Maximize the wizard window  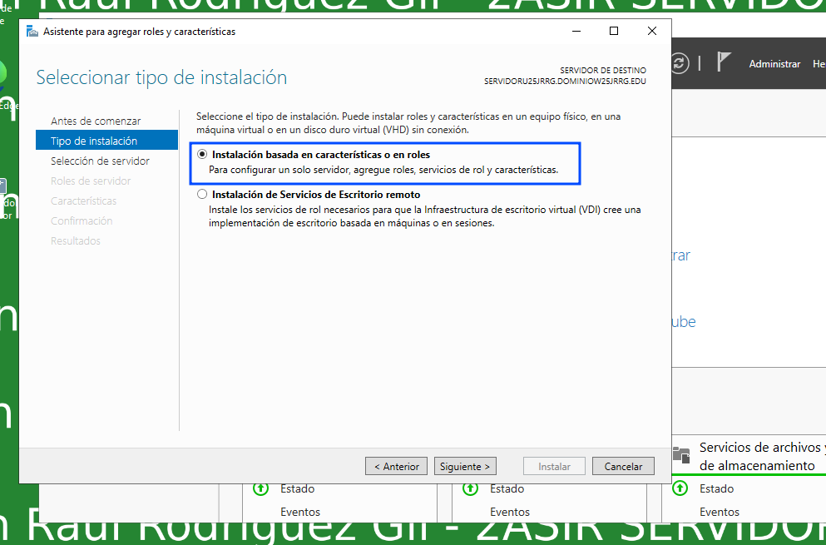[614, 31]
